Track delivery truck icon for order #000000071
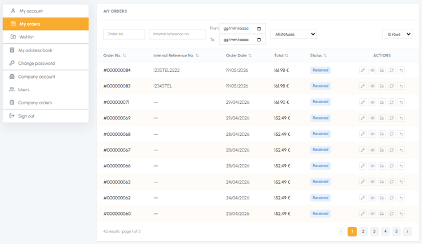 (x=382, y=102)
